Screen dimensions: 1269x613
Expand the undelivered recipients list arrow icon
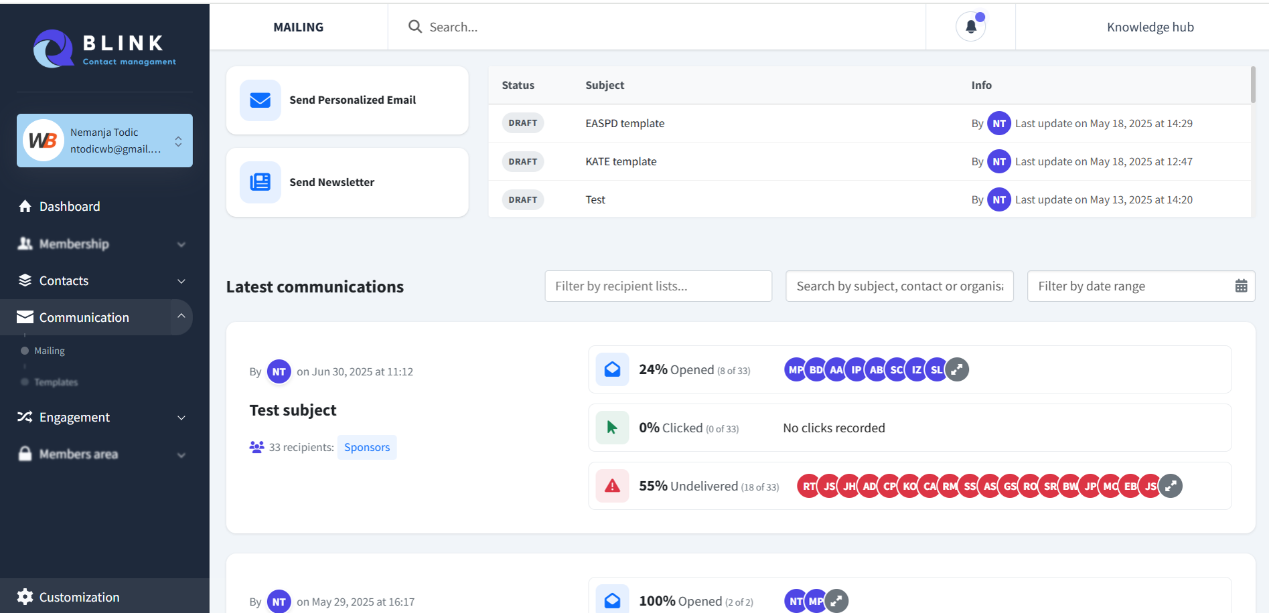pyautogui.click(x=1171, y=486)
